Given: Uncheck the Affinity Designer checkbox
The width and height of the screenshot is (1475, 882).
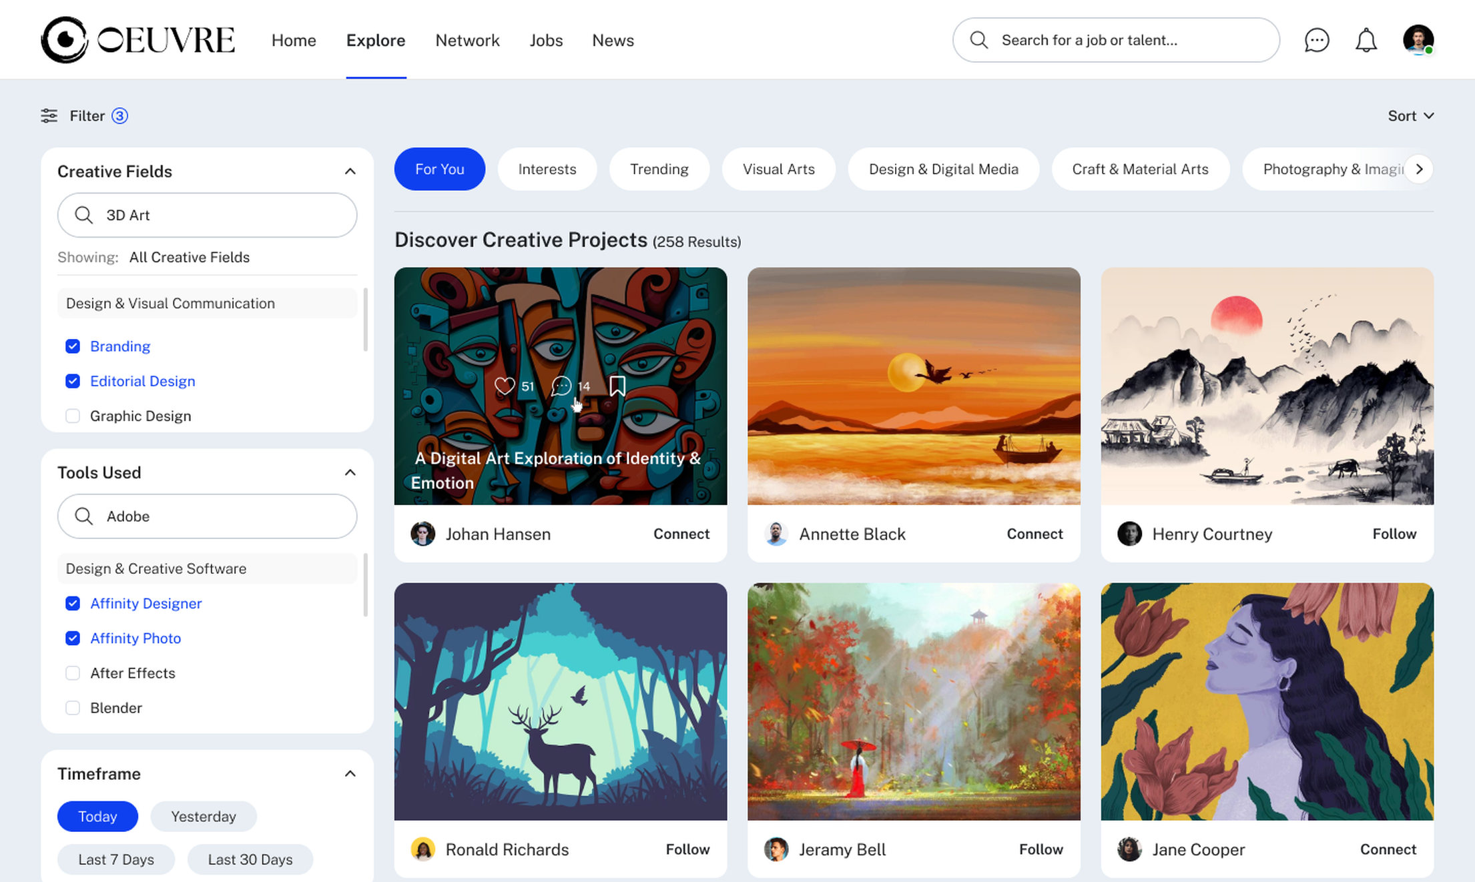Looking at the screenshot, I should pos(73,604).
